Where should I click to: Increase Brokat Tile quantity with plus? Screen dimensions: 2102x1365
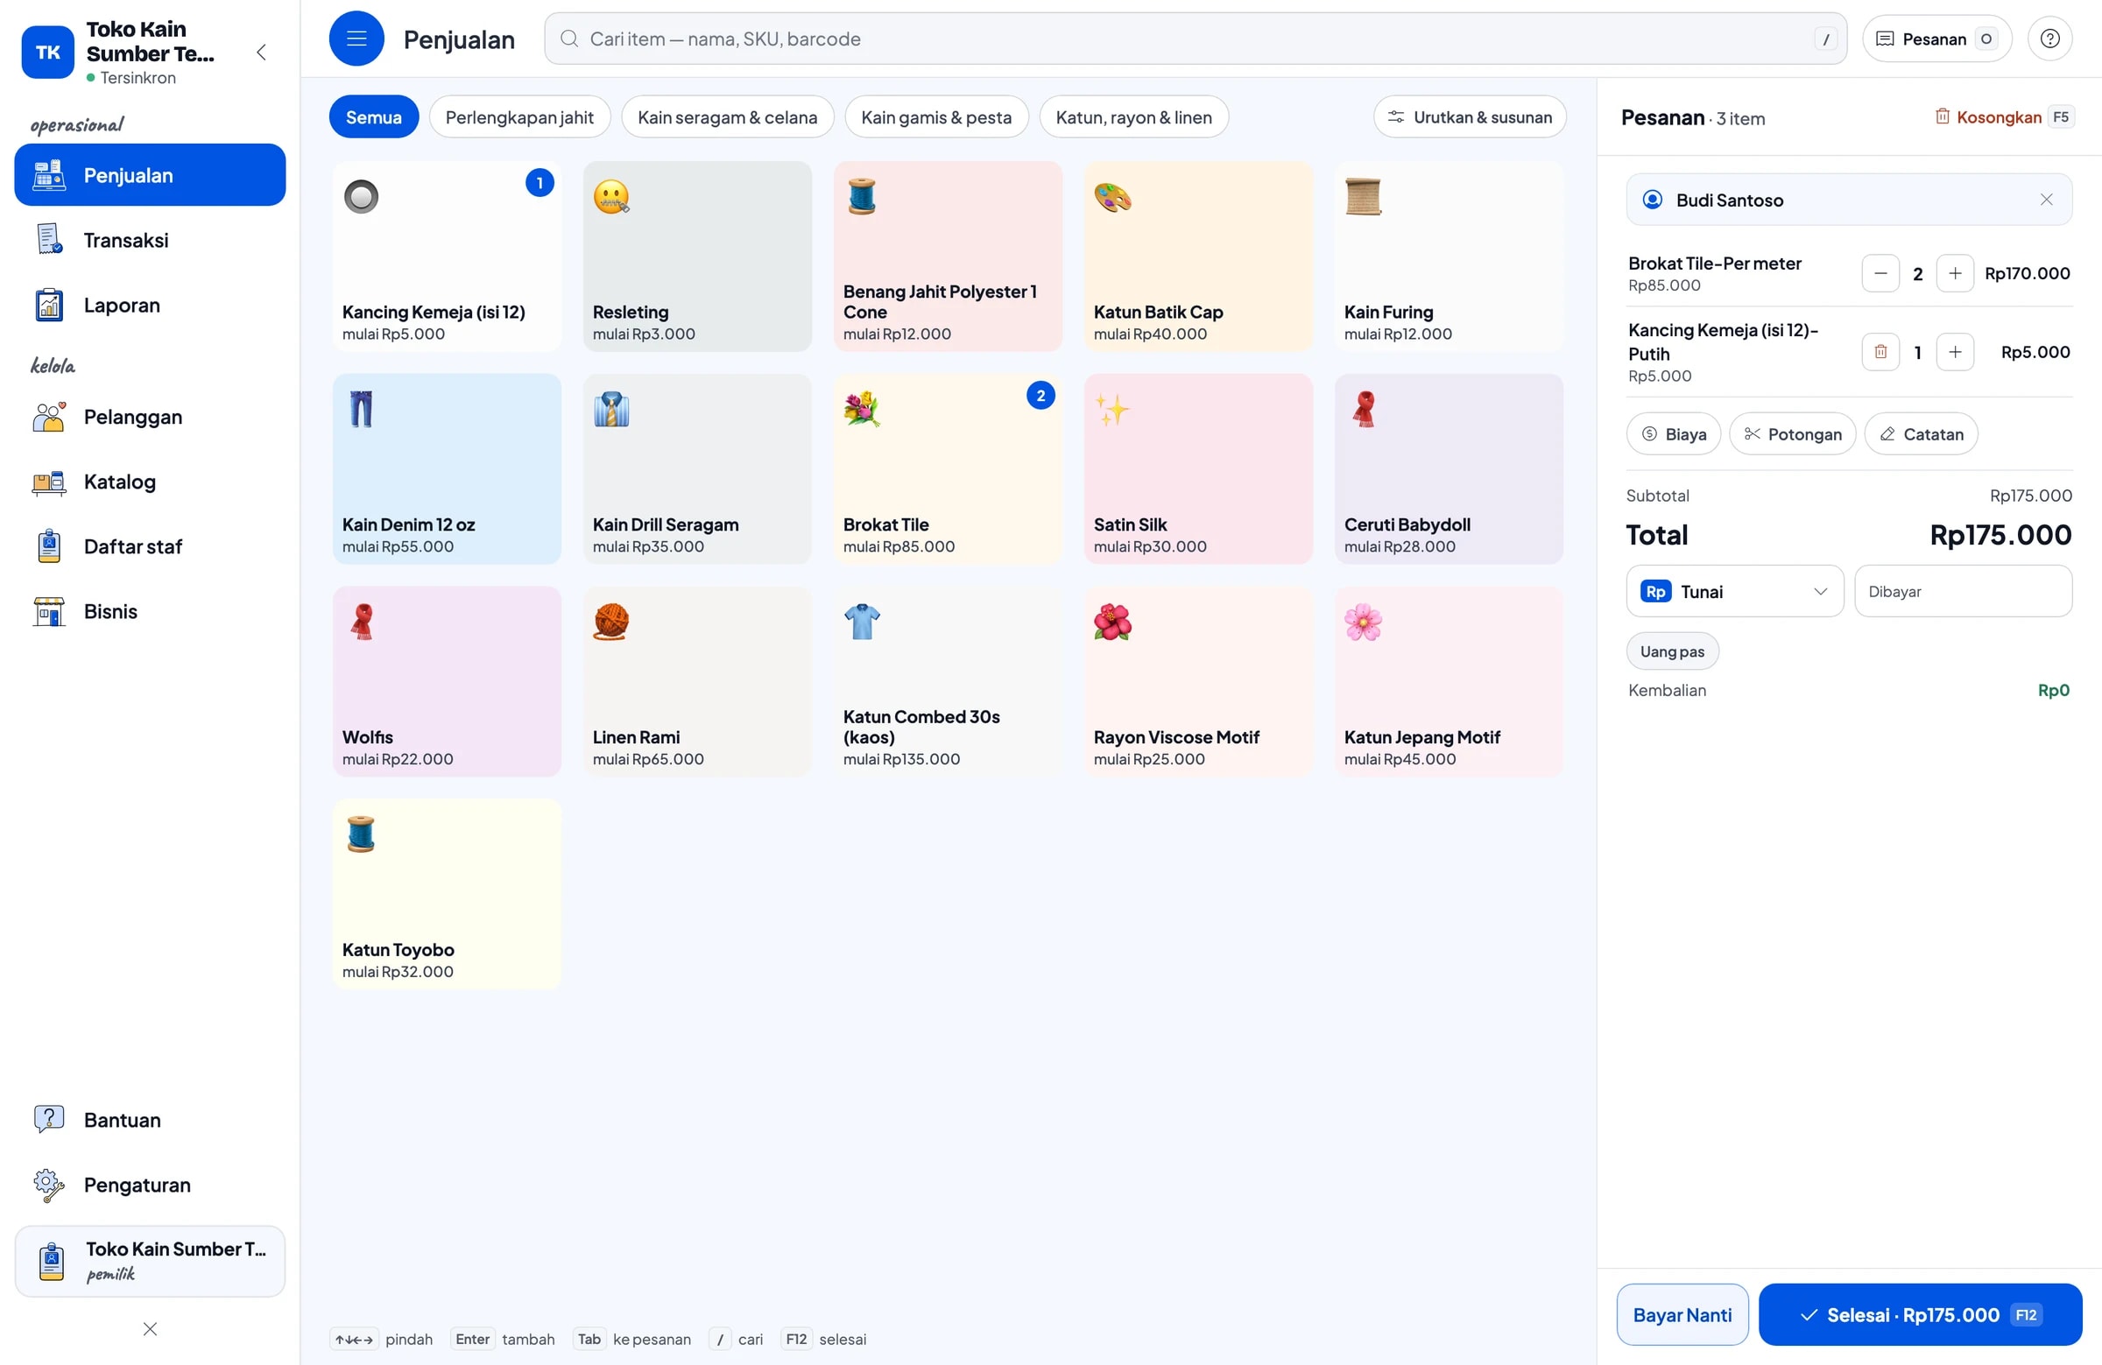pyautogui.click(x=1955, y=274)
